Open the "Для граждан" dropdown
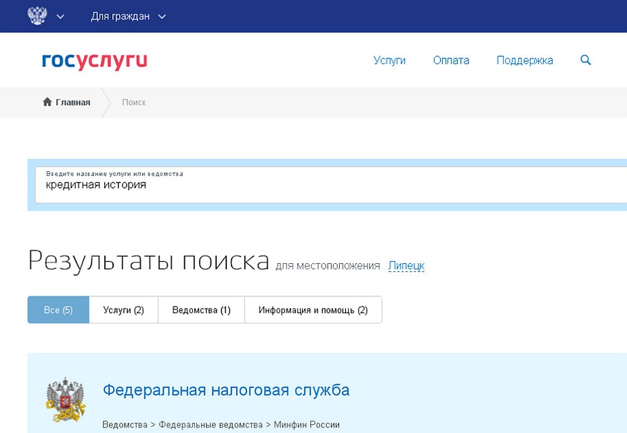 click(128, 16)
